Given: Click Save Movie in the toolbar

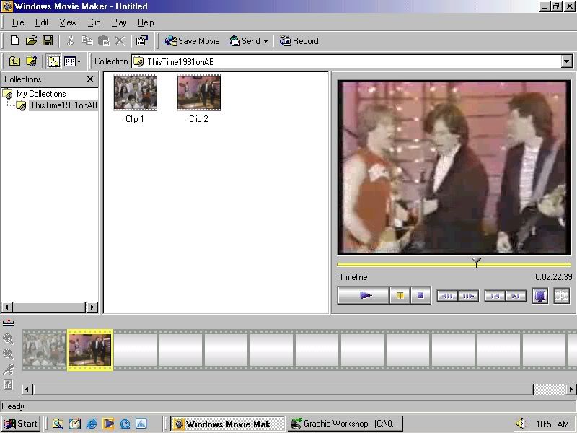Looking at the screenshot, I should tap(192, 41).
